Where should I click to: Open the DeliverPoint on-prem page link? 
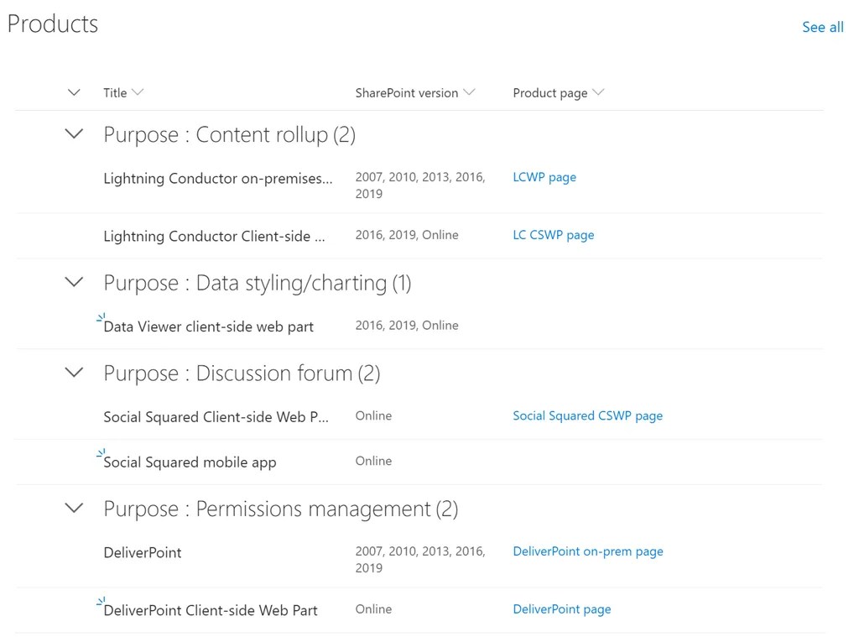[587, 551]
